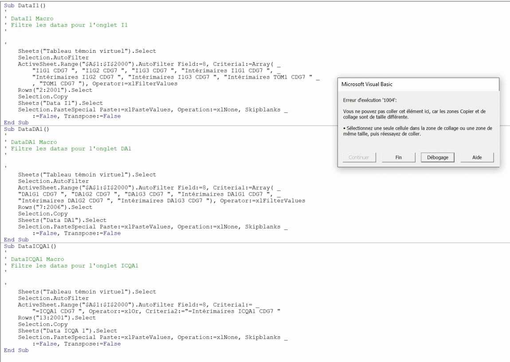Open help with the Aide button
510x362 pixels.
click(477, 157)
